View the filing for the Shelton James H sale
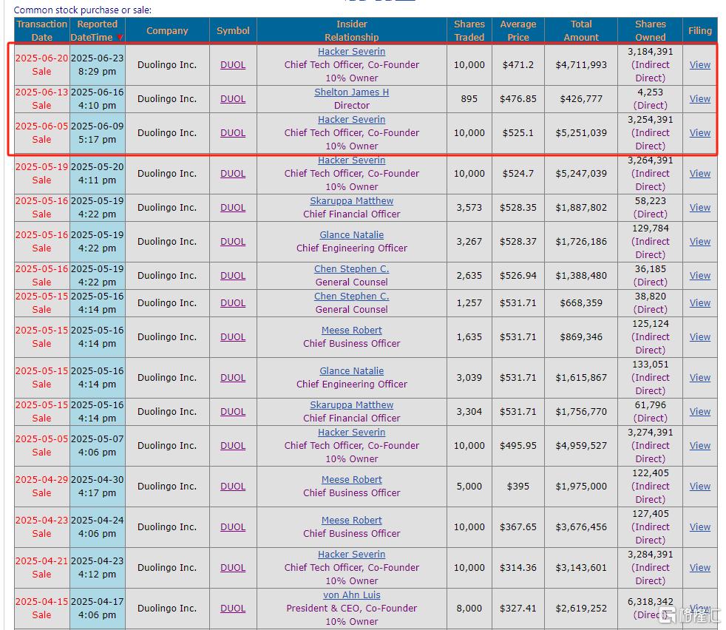 (699, 99)
